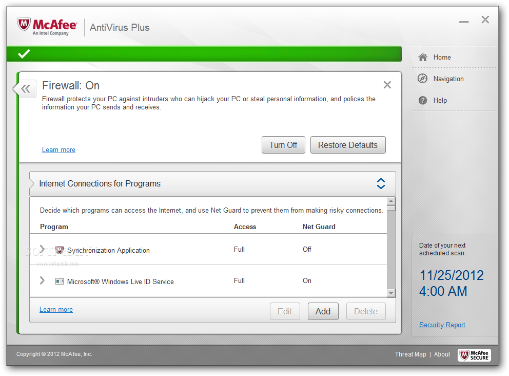Click the Windows Live ID Service program icon

pyautogui.click(x=60, y=281)
